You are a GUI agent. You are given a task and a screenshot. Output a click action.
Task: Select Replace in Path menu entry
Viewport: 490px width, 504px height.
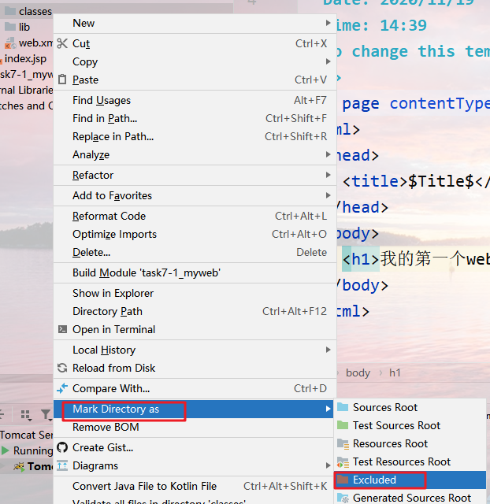click(195, 136)
